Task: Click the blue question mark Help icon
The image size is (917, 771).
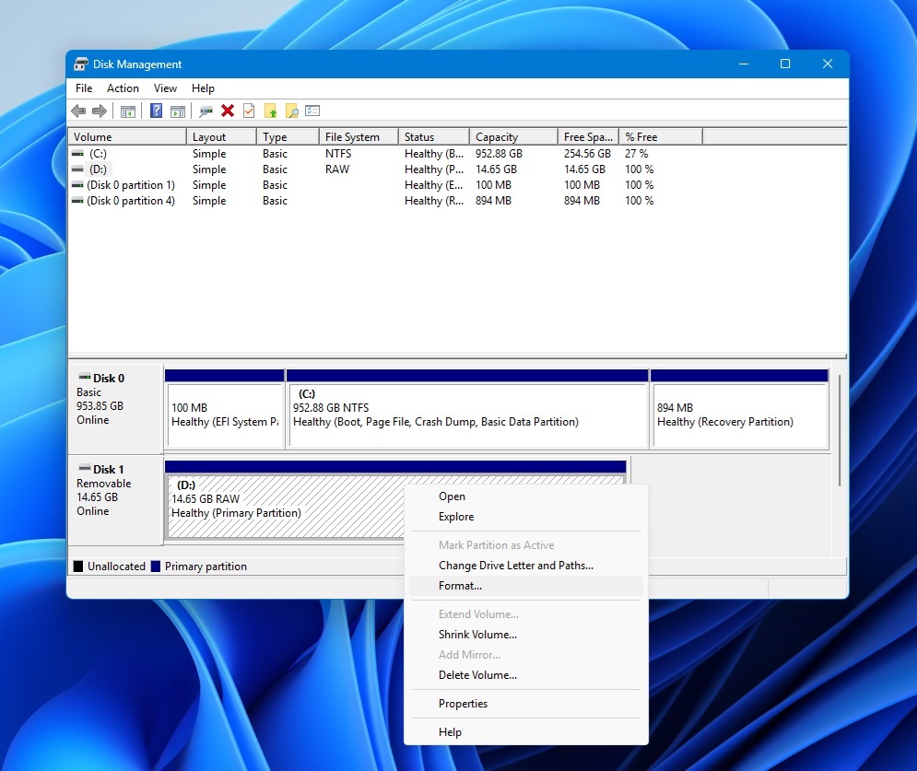Action: [156, 111]
